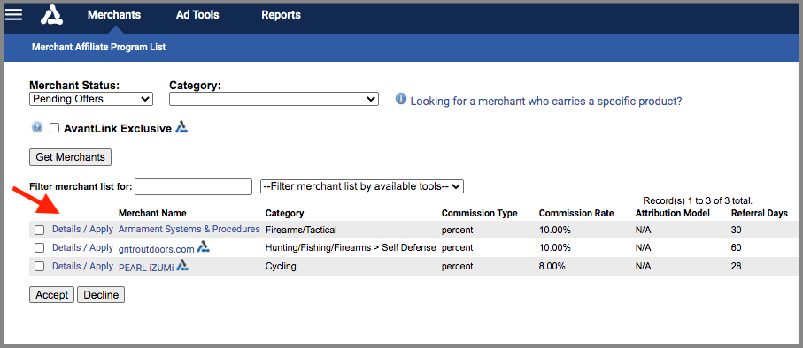The image size is (803, 348).
Task: Select the PEARL iZUMi row checkbox
Action: tap(40, 266)
